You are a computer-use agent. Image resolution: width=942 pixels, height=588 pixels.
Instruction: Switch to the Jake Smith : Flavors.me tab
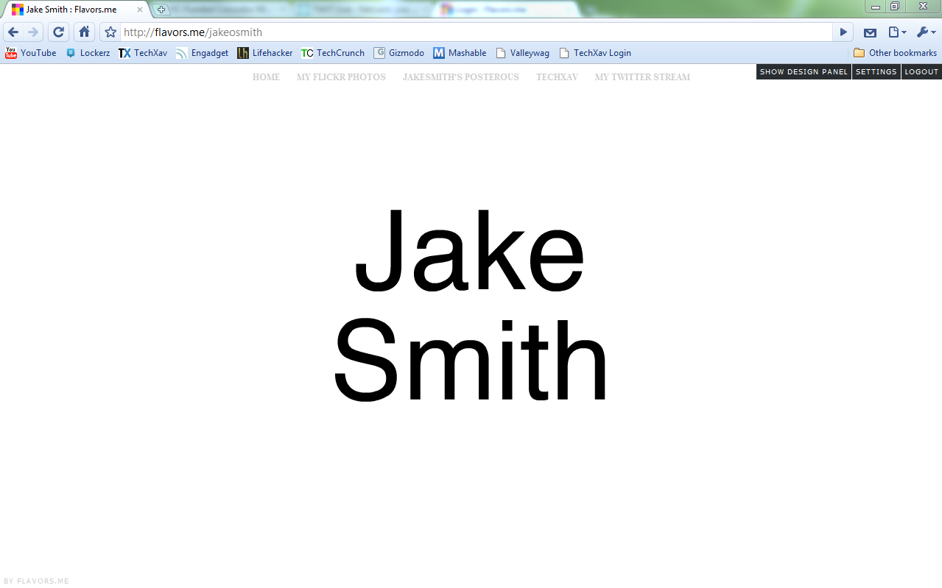pyautogui.click(x=74, y=10)
